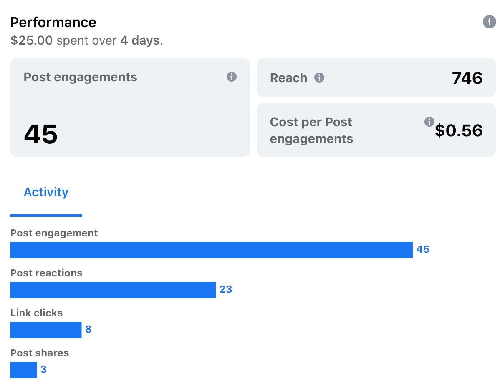Click the "Post reactions" label
The width and height of the screenshot is (500, 381).
[x=46, y=273]
